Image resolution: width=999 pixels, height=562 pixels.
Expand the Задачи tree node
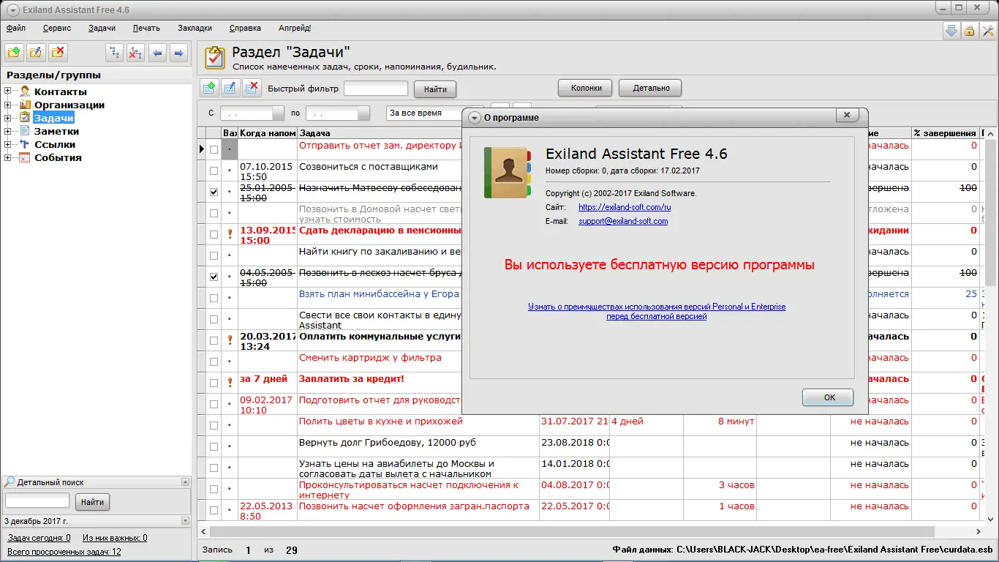[8, 118]
